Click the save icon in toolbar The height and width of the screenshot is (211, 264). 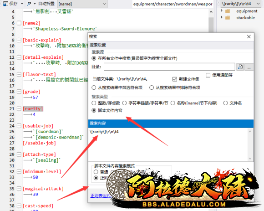coord(5,4)
